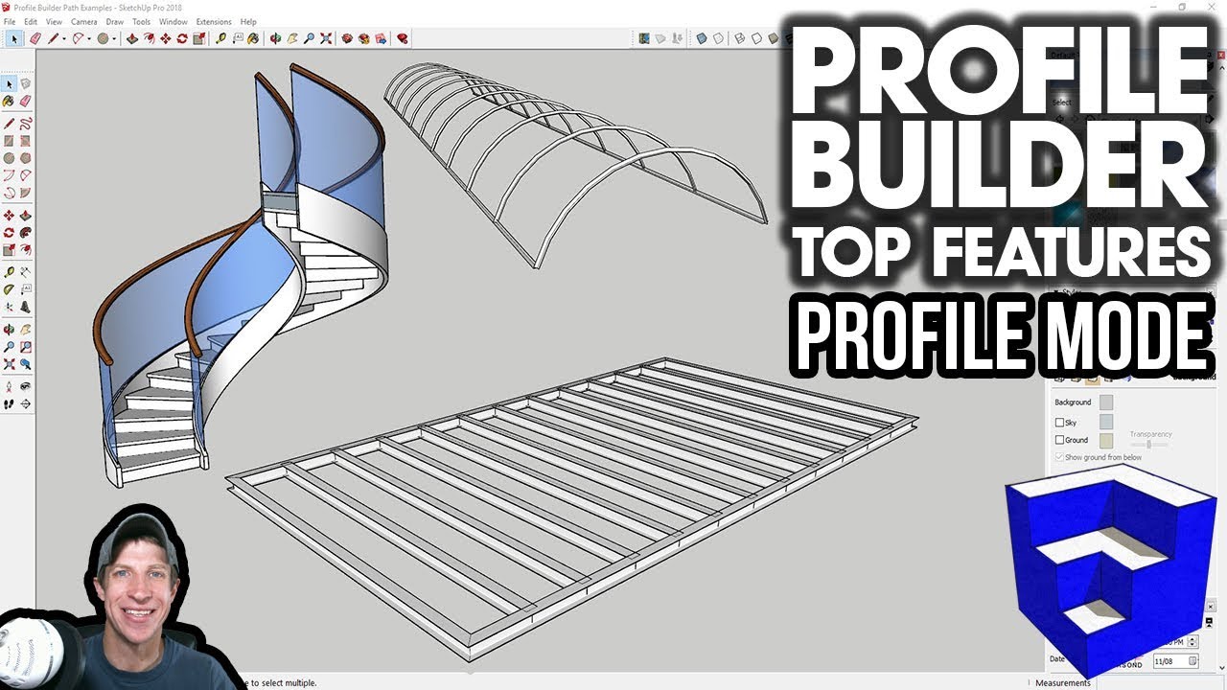Click Look Around eye tool
This screenshot has height=690, width=1227.
pos(26,388)
